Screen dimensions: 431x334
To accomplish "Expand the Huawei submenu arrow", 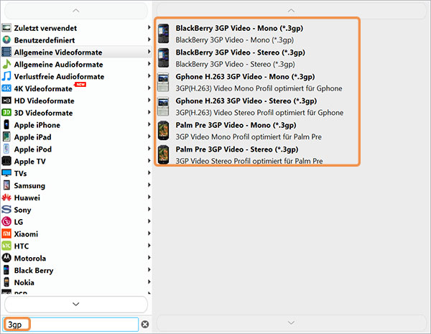I will (149, 197).
